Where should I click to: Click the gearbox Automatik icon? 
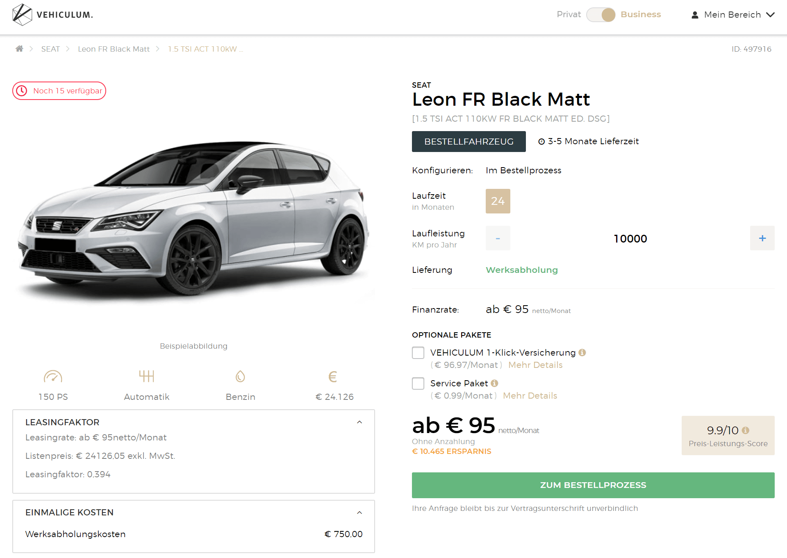pyautogui.click(x=146, y=376)
